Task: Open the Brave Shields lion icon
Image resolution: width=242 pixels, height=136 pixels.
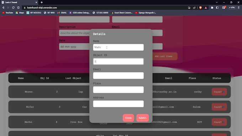Action: pos(200,7)
